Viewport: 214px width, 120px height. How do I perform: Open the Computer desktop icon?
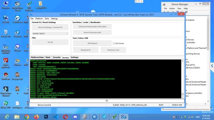[x=6, y=5]
